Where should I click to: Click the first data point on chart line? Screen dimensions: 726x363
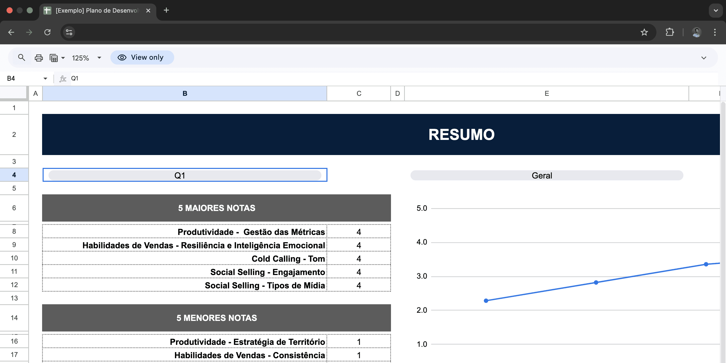(486, 301)
